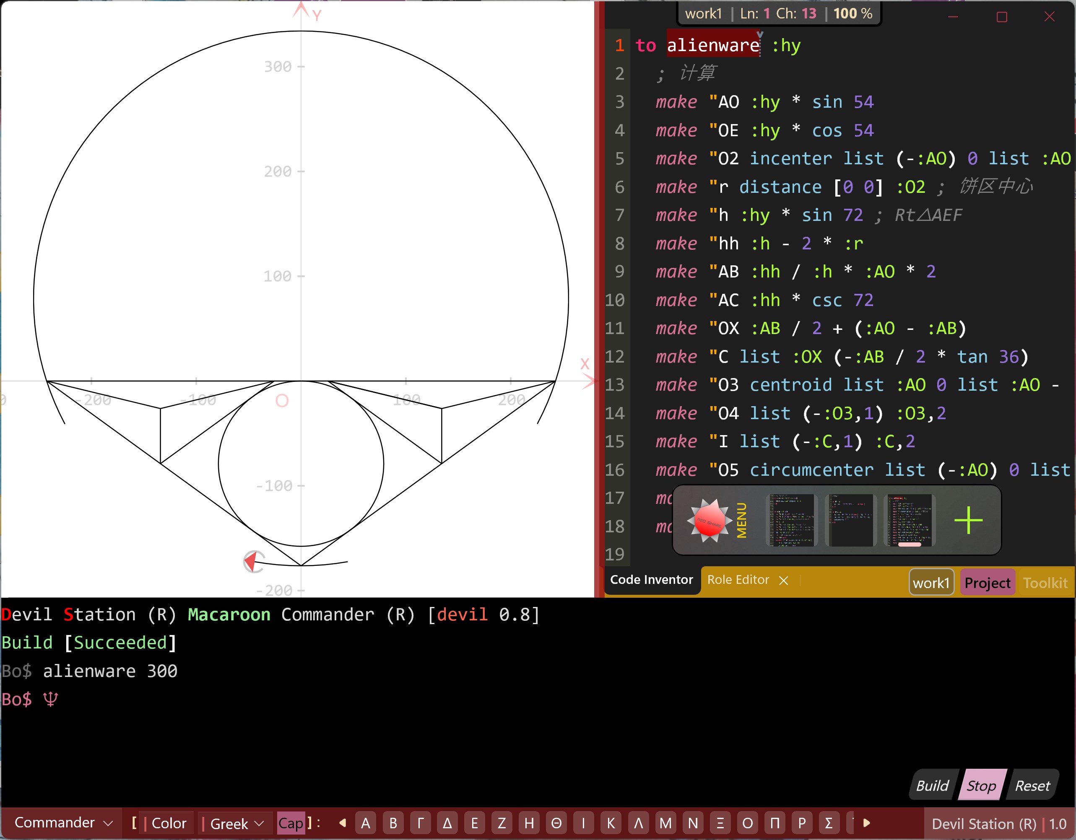The height and width of the screenshot is (840, 1076).
Task: Close the Role Editor tab
Action: pos(784,581)
